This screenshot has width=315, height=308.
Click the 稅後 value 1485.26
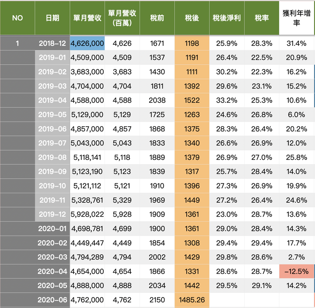pos(192,300)
